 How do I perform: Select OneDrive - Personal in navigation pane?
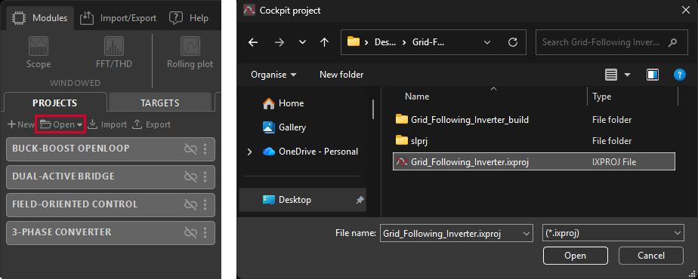pos(310,152)
